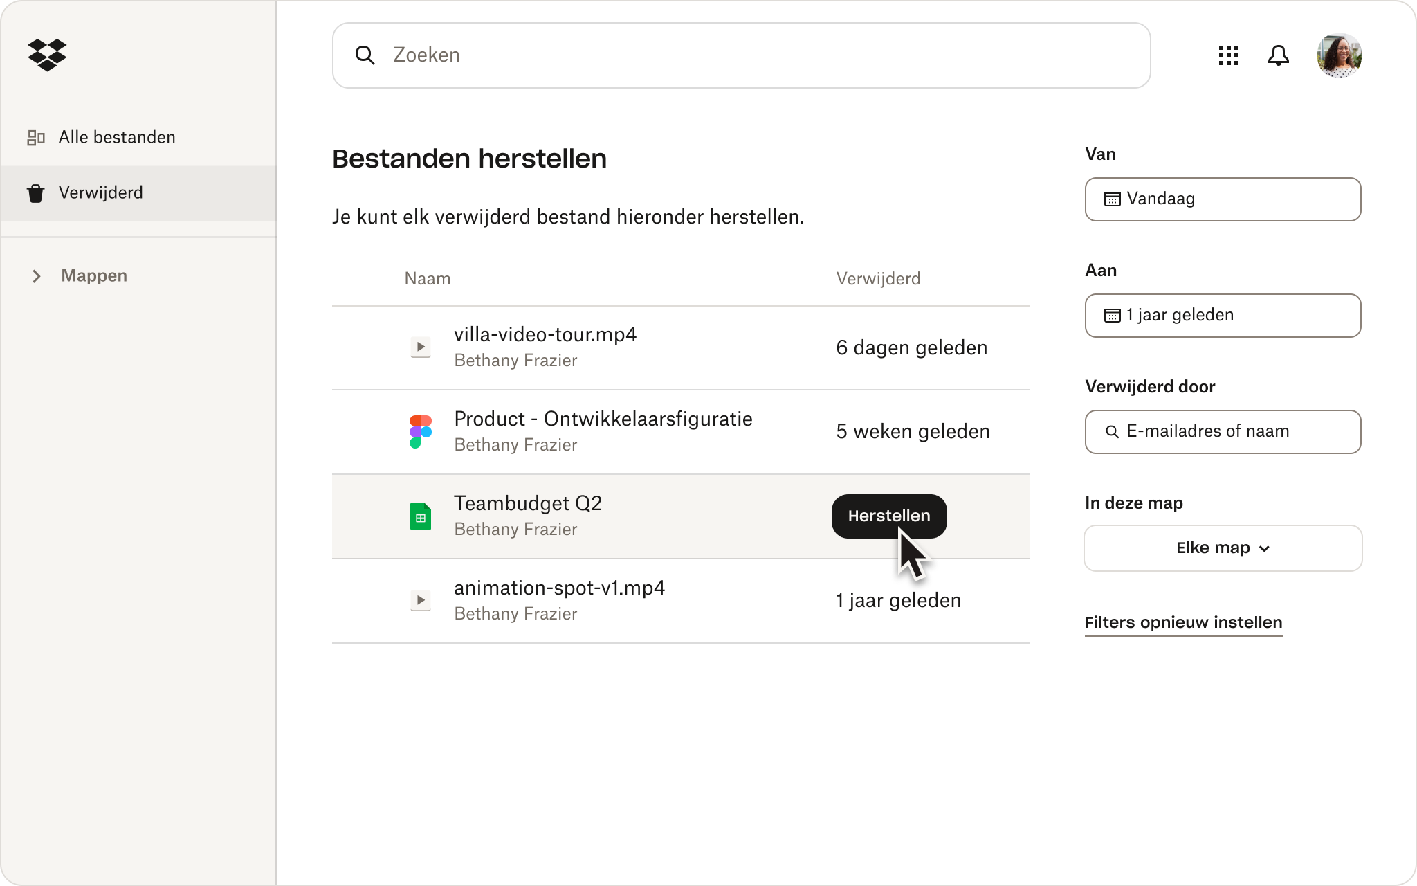Select Product - Ontwikkelaarsfiguratie file name

coord(603,419)
